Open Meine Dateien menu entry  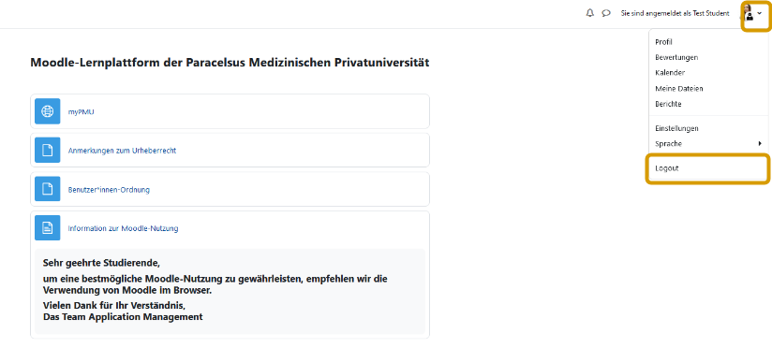click(678, 89)
